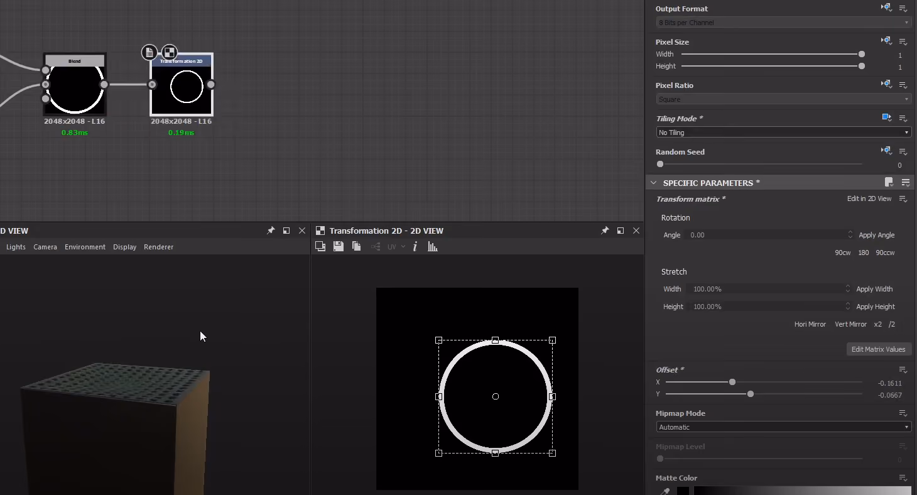
Task: Show the histogram in 2D view
Action: click(x=433, y=247)
